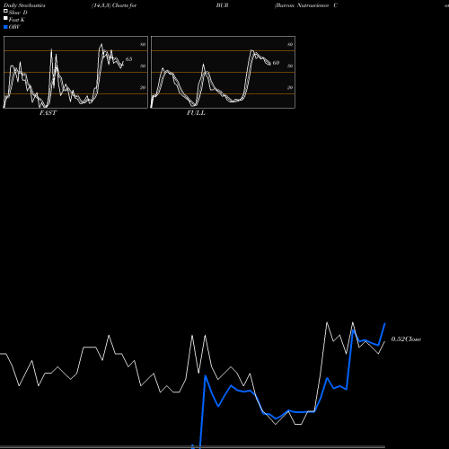Open the FAST stochastic chart thumbnail

75,72
